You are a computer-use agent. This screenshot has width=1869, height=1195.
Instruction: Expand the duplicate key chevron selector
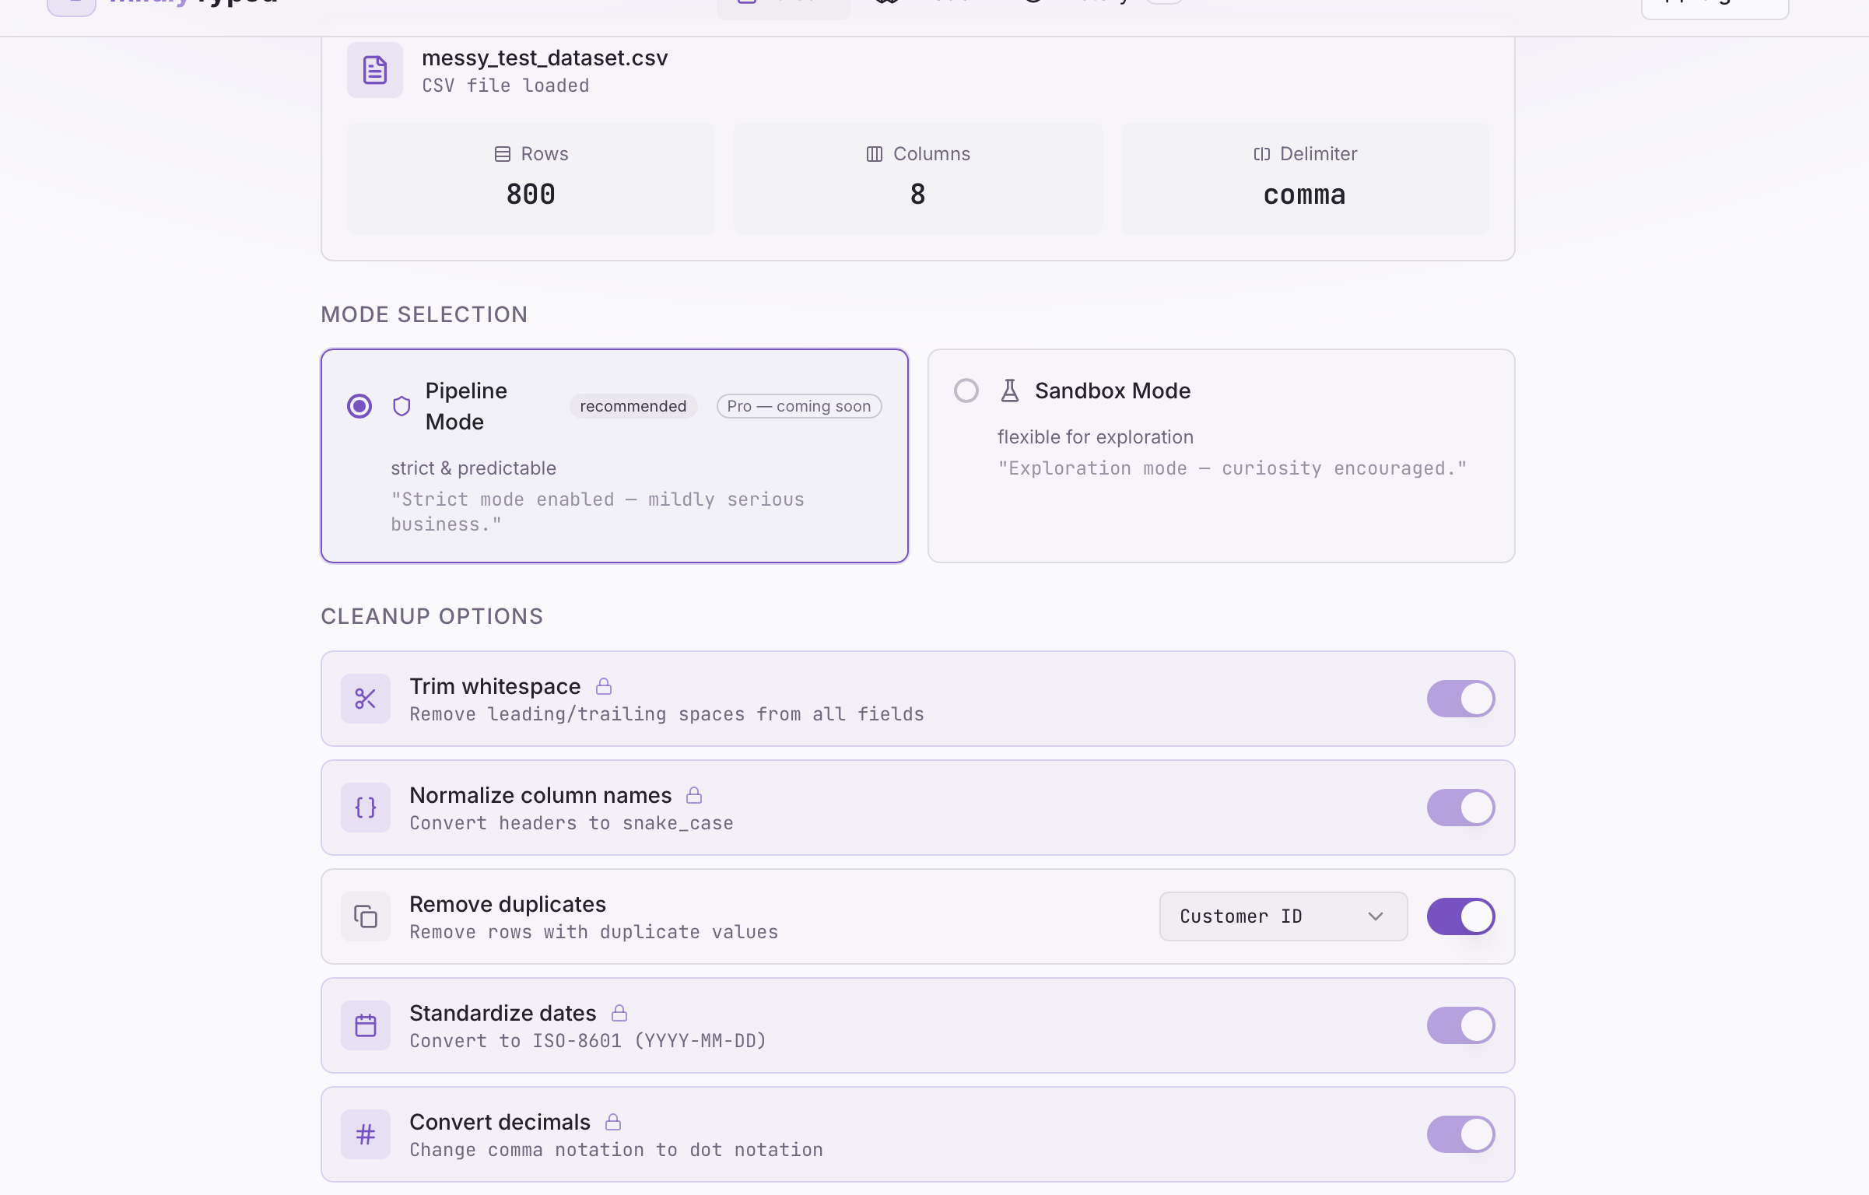(x=1375, y=916)
